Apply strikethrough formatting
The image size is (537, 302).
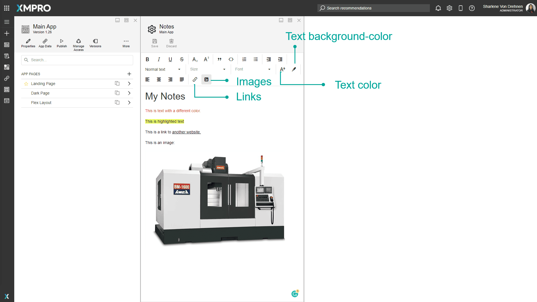point(182,59)
